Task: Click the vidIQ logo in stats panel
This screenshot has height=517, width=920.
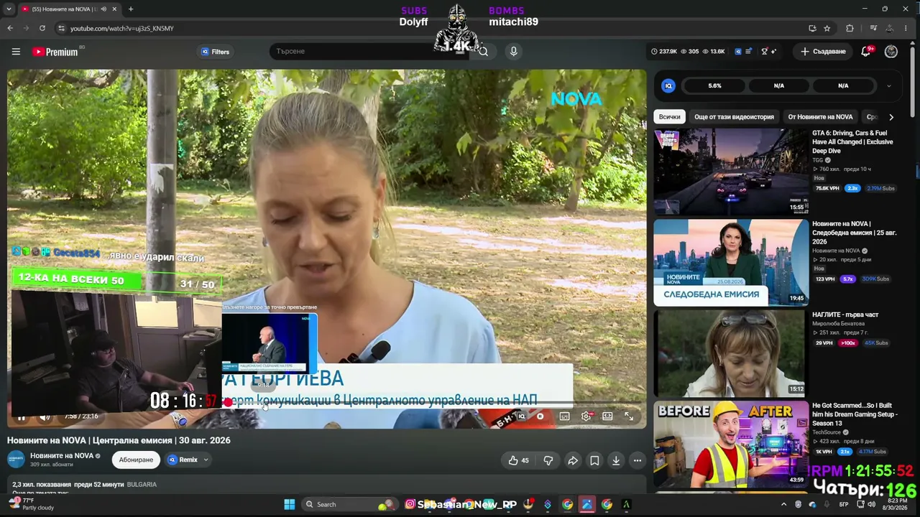Action: [x=668, y=85]
